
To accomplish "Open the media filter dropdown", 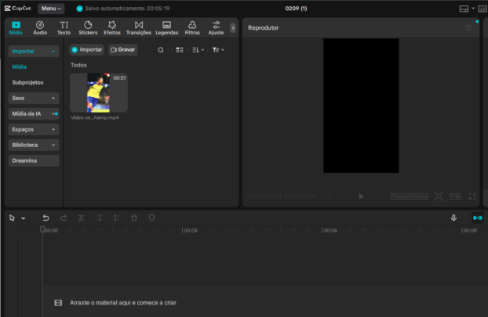I will [x=218, y=49].
